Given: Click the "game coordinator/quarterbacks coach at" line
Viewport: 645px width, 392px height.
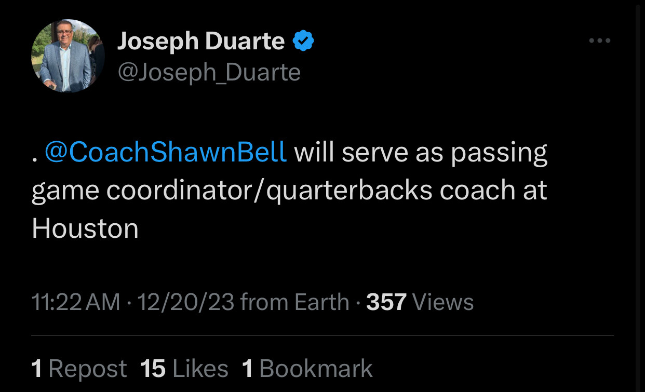Looking at the screenshot, I should click(289, 191).
